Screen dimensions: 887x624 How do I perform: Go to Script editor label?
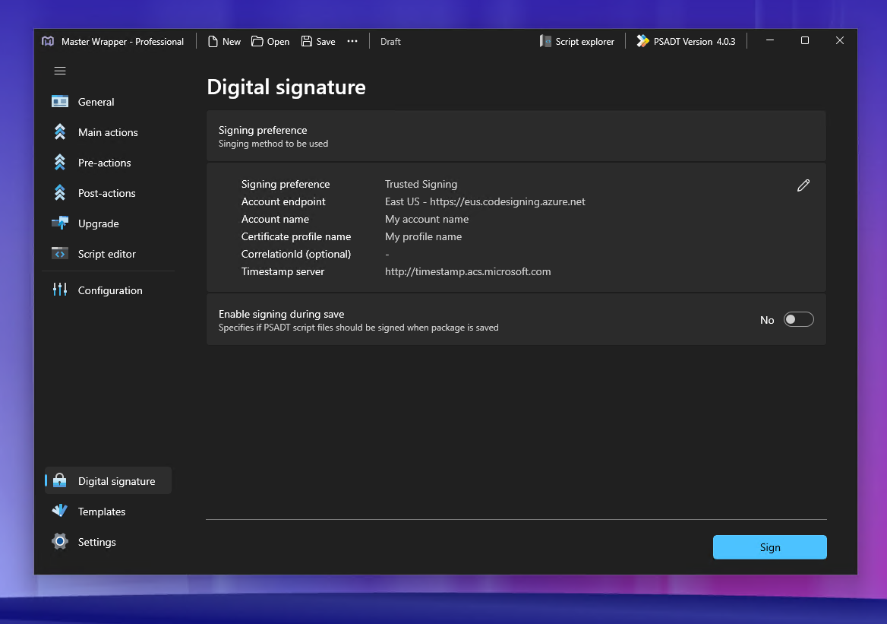pyautogui.click(x=107, y=255)
